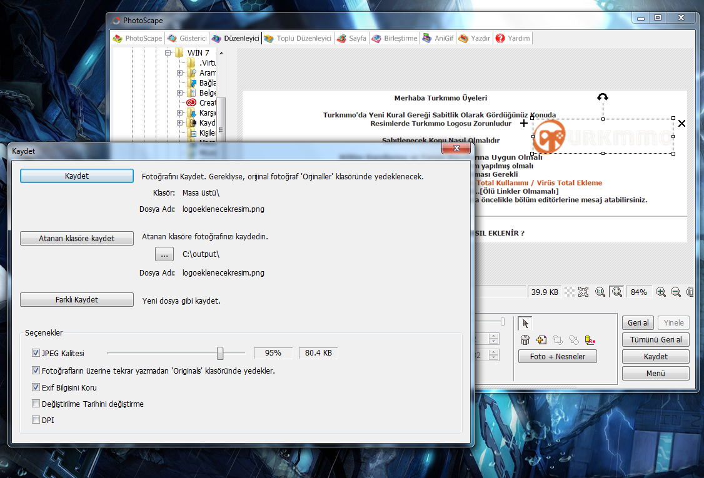Screen dimensions: 704x478
Task: Click the Tümünü Geri al button
Action: (x=655, y=340)
